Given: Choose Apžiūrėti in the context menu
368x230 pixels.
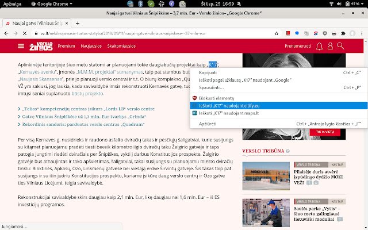Looking at the screenshot, I should (279, 124).
